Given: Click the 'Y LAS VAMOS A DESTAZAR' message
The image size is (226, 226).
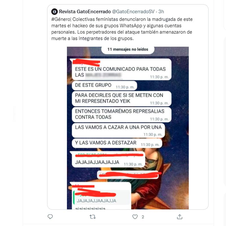Looking at the screenshot, I should pos(117,143).
